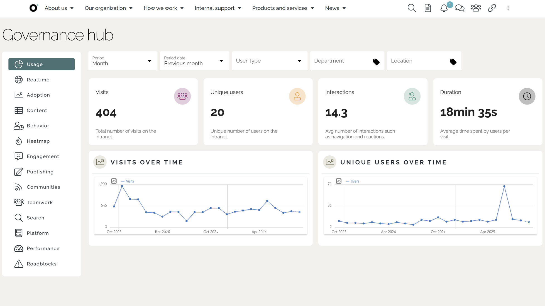Click the link chain icon in header
The height and width of the screenshot is (306, 545).
[x=492, y=8]
